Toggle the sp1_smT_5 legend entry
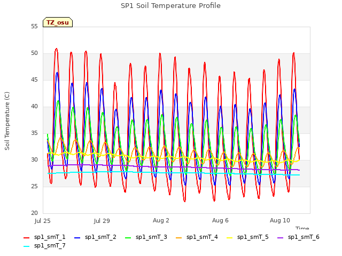Viewport: 342px width, 256px height. tap(247, 237)
